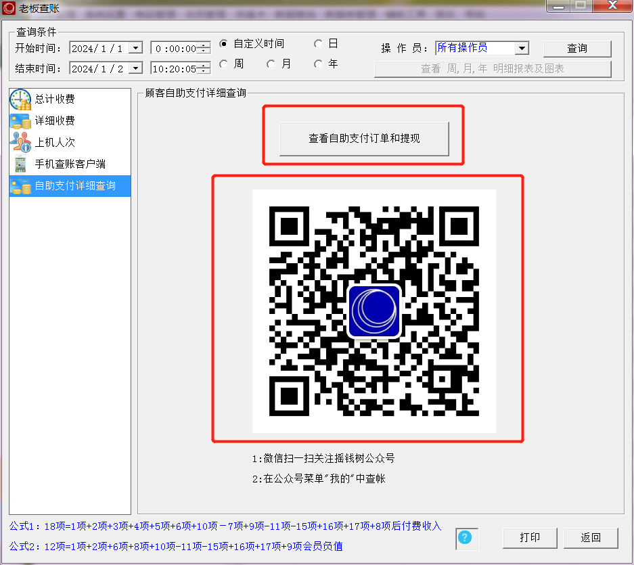Image resolution: width=634 pixels, height=565 pixels.
Task: Open 手机查账客户端 in the left list
Action: click(x=70, y=164)
